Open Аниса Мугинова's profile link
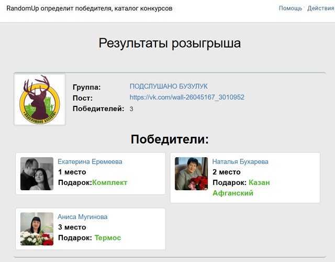Screen dimensions: 335x262 pyautogui.click(x=83, y=217)
